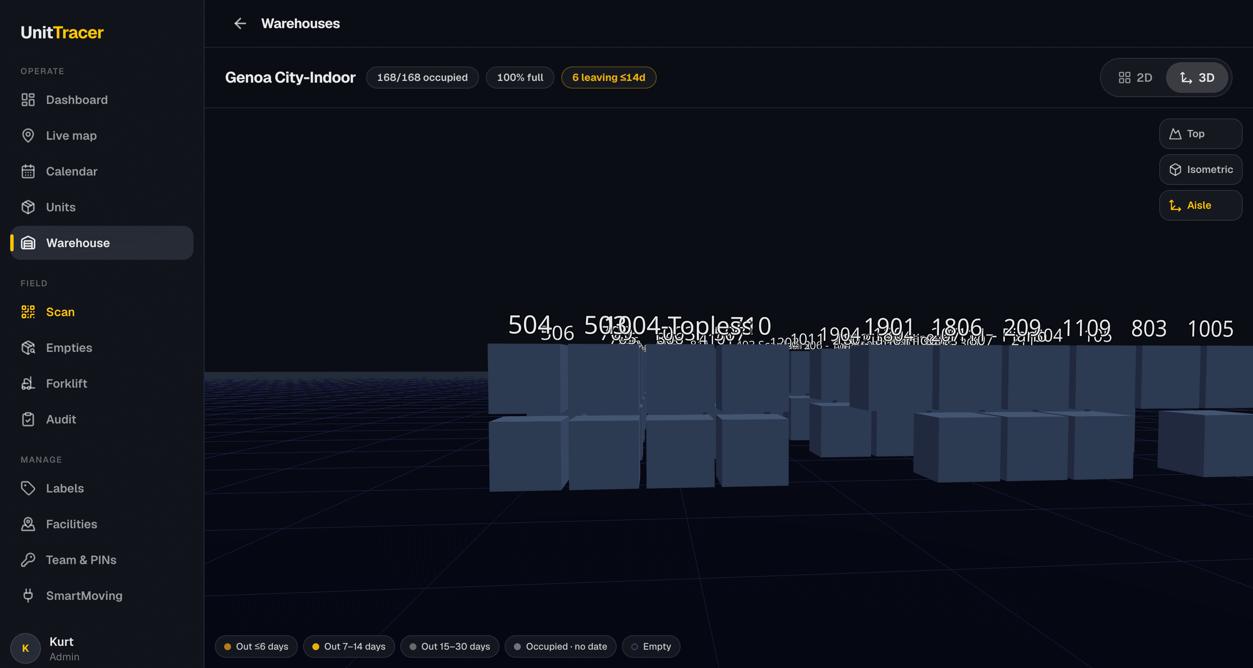Click the 6 leaving ≤14d badge
This screenshot has height=668, width=1253.
click(x=609, y=77)
